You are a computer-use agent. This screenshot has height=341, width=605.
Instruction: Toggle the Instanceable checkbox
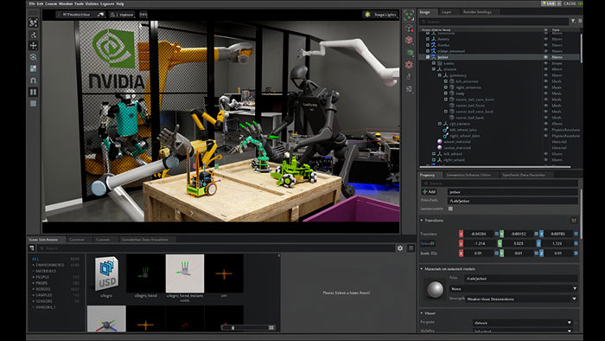[x=450, y=209]
